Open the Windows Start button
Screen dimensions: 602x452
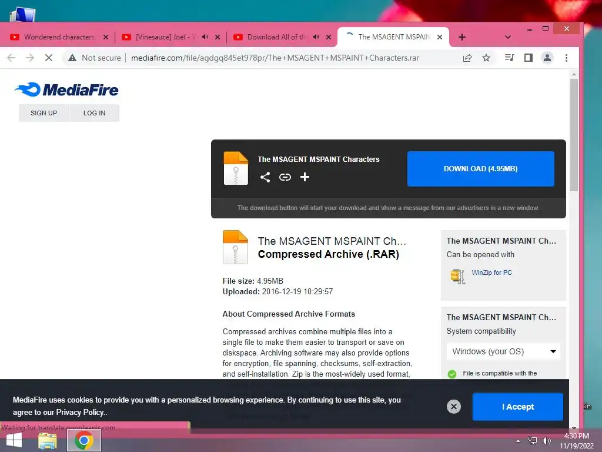coord(14,440)
